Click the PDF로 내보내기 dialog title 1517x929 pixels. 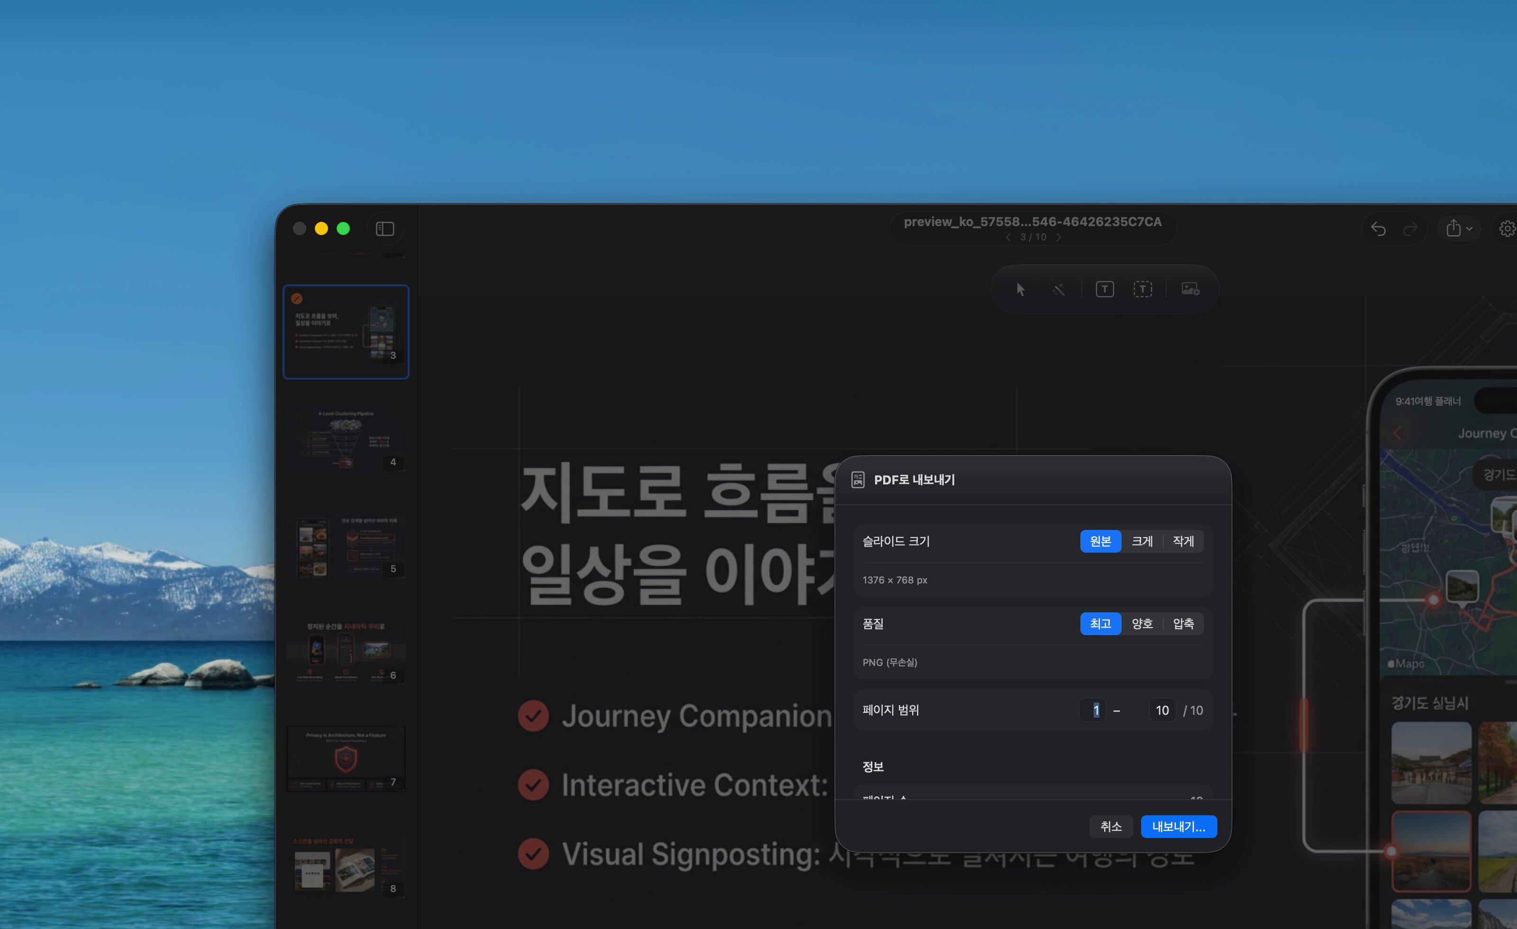[914, 480]
